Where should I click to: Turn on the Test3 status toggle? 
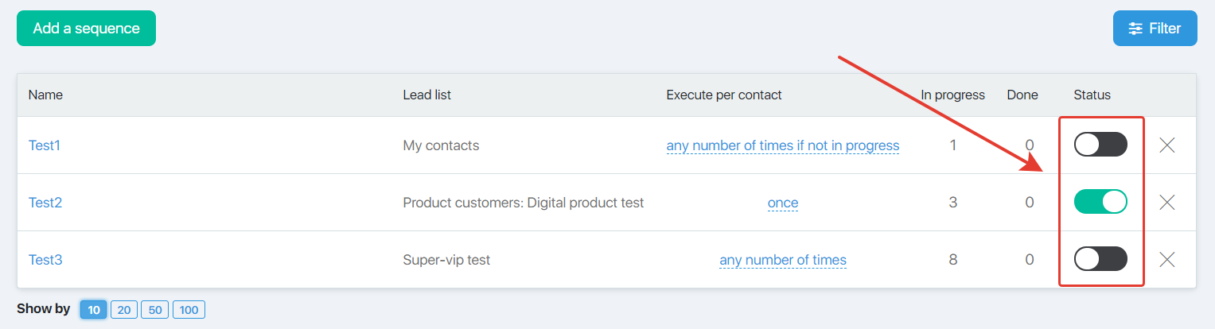[1100, 259]
